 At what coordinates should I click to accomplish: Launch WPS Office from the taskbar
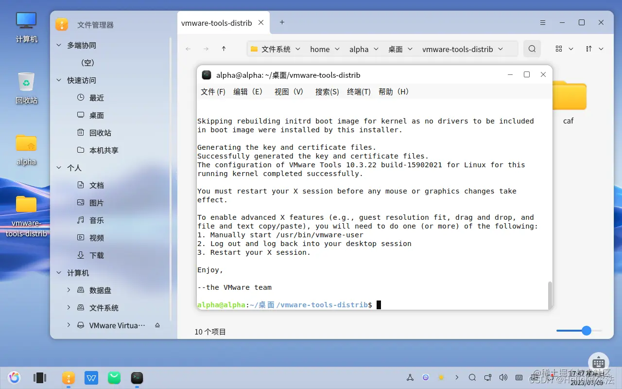[x=91, y=377]
